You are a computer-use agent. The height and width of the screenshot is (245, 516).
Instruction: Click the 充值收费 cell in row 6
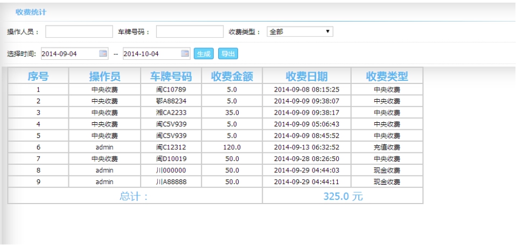[387, 147]
